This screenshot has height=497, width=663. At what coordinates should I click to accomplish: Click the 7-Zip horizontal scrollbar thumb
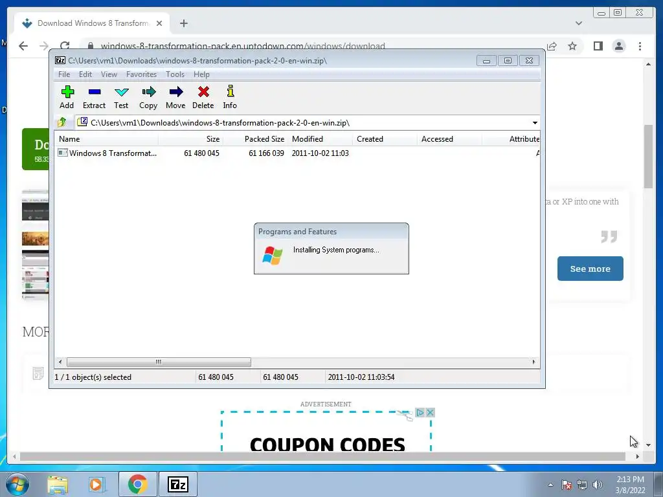159,362
